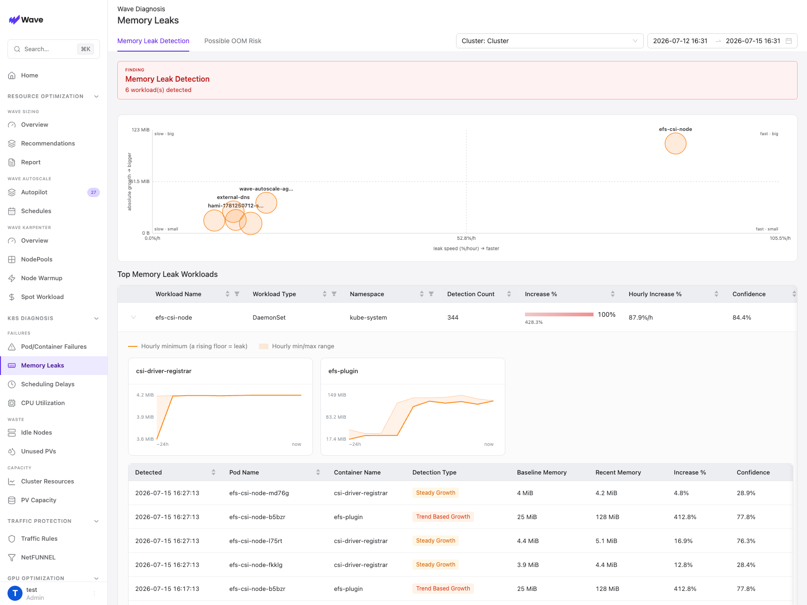The width and height of the screenshot is (807, 605).
Task: Click the Wave logo icon
Action: tap(14, 20)
